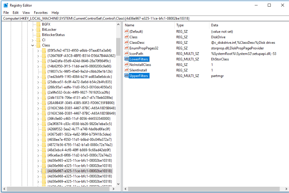
Task: Click the Class folder icon
Action: click(38, 45)
